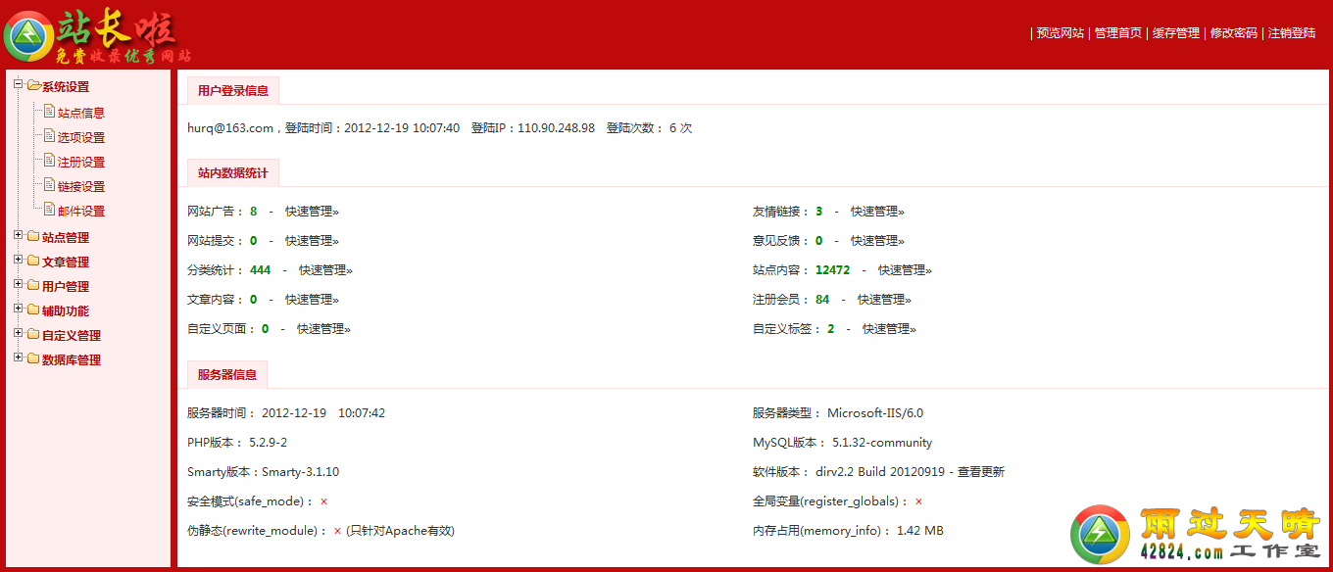Click 快速管理 next to 网站提交
1333x572 pixels.
312,240
